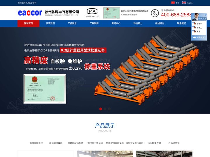The image size is (210, 157).
Task: Select the third carousel dot
Action: (109, 109)
